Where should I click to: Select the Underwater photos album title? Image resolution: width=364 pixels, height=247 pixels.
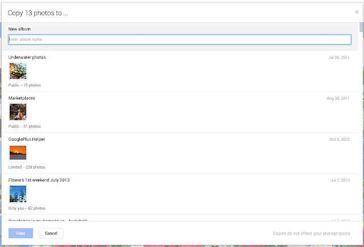point(27,57)
